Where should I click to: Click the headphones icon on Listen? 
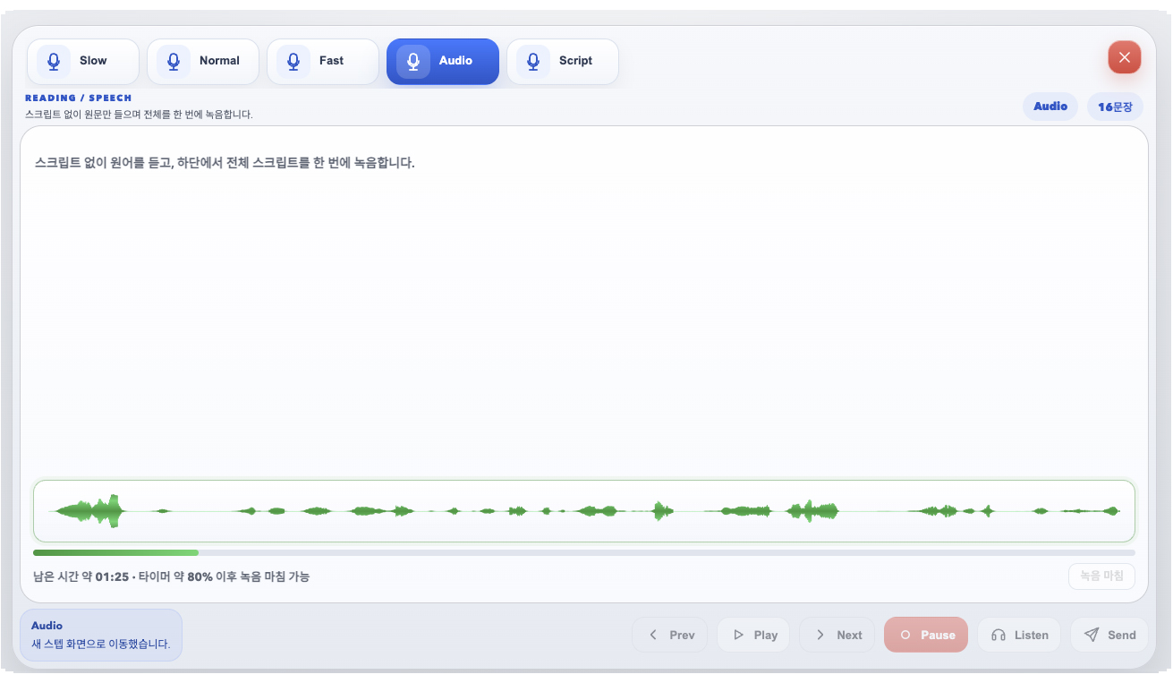999,636
